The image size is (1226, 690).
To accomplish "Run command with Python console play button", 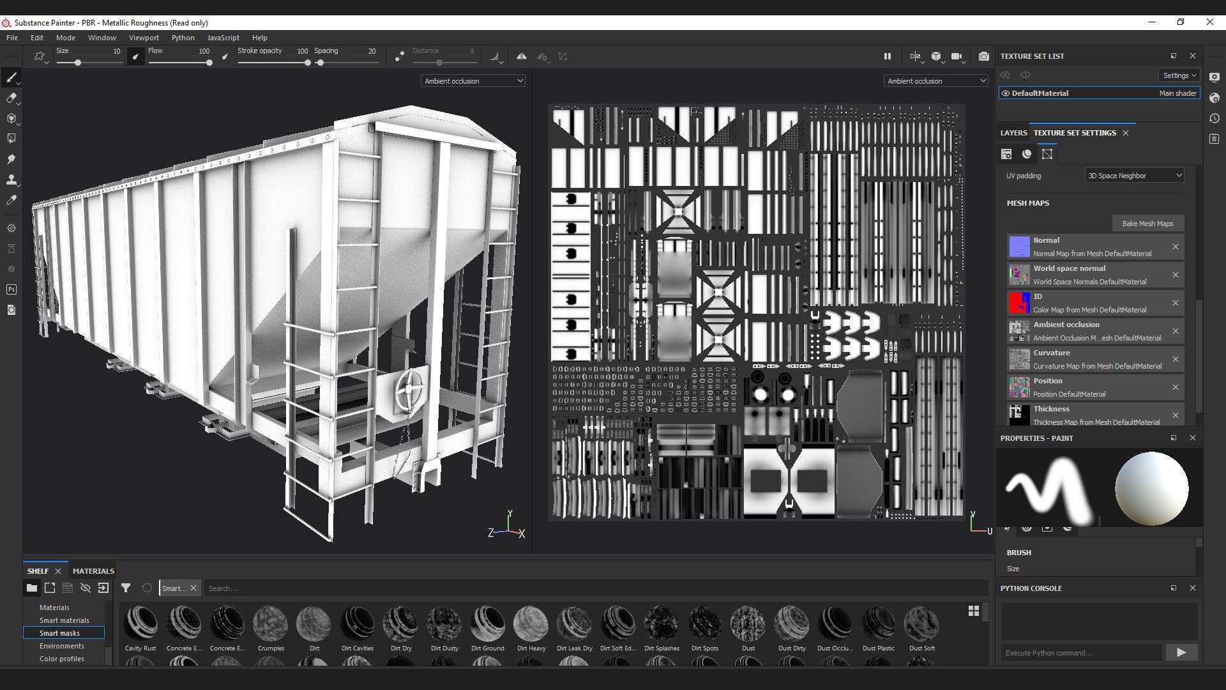I will 1181,652.
